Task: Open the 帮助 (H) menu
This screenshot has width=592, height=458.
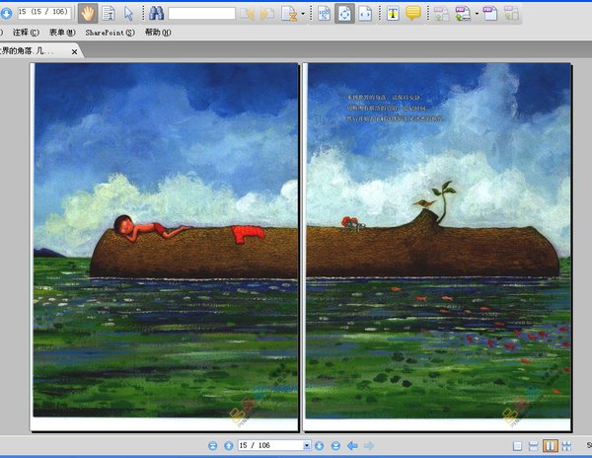Action: click(158, 33)
